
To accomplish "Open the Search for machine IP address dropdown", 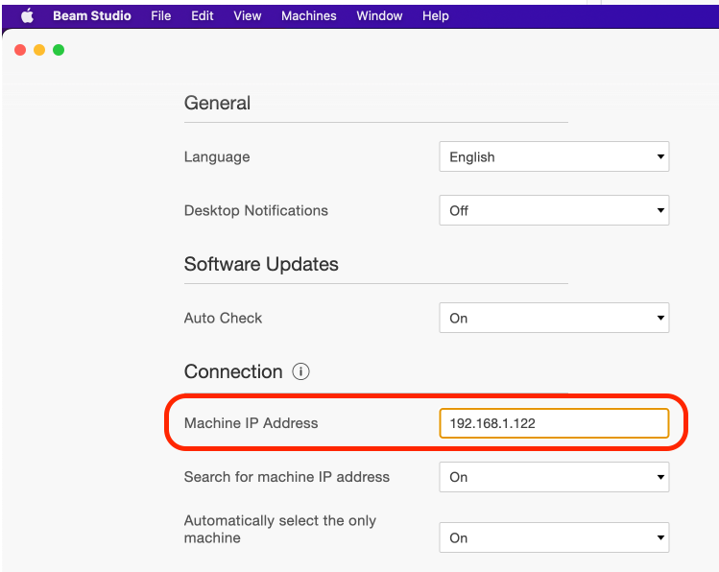I will (x=554, y=477).
